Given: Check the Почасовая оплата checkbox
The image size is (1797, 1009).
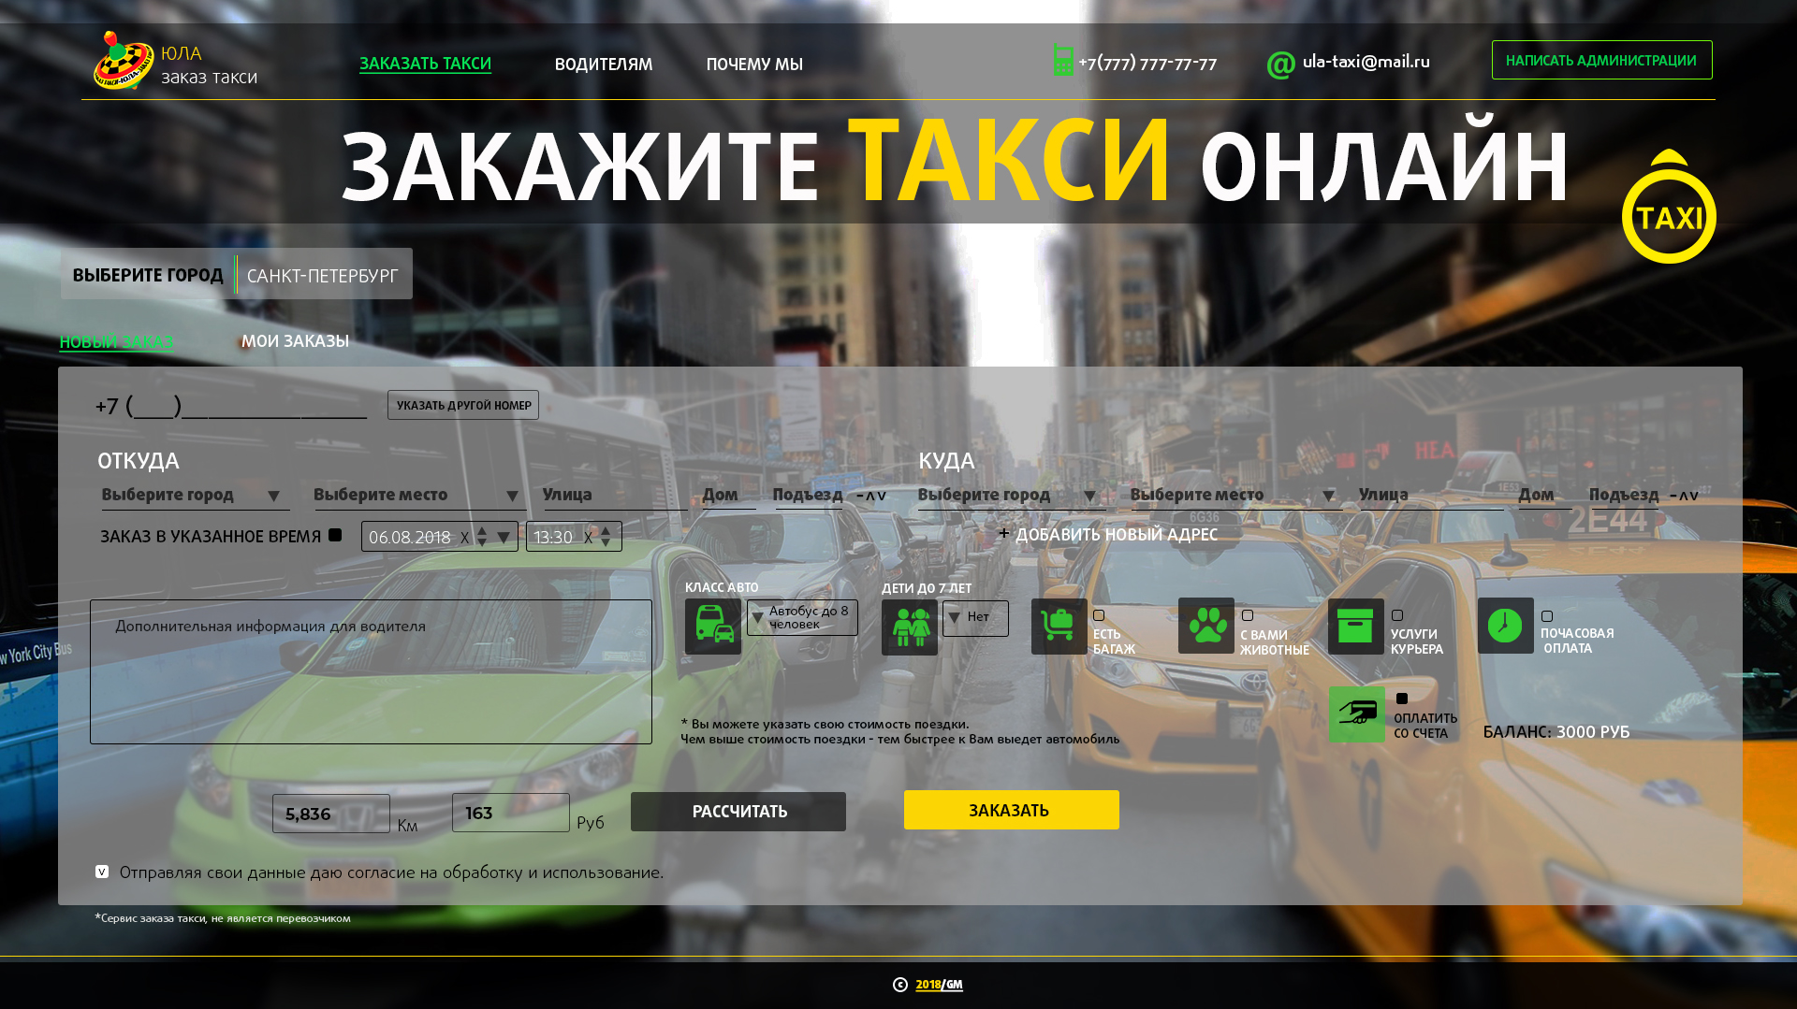Looking at the screenshot, I should 1547,616.
